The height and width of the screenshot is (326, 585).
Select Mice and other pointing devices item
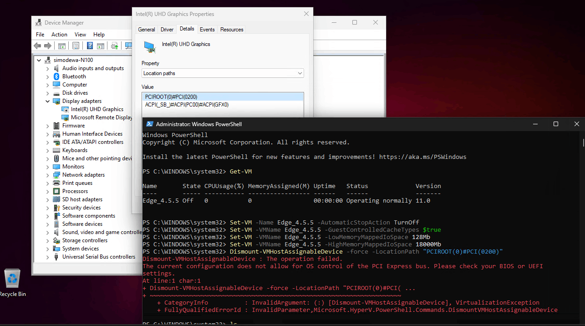97,158
